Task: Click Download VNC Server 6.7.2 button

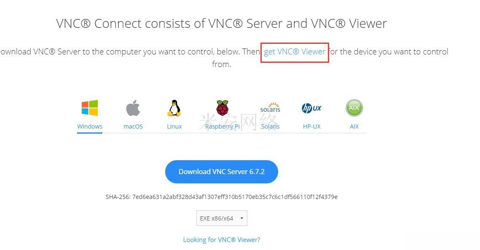Action: coord(222,172)
